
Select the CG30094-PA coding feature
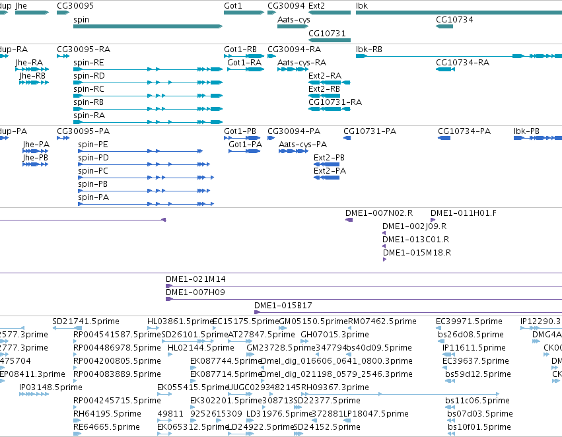coord(271,138)
